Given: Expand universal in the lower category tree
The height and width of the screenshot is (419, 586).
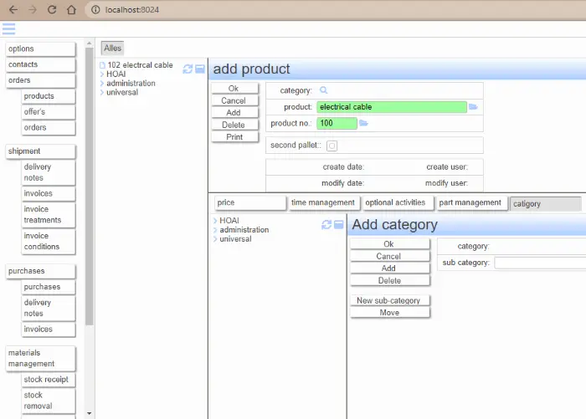Looking at the screenshot, I should click(x=215, y=239).
